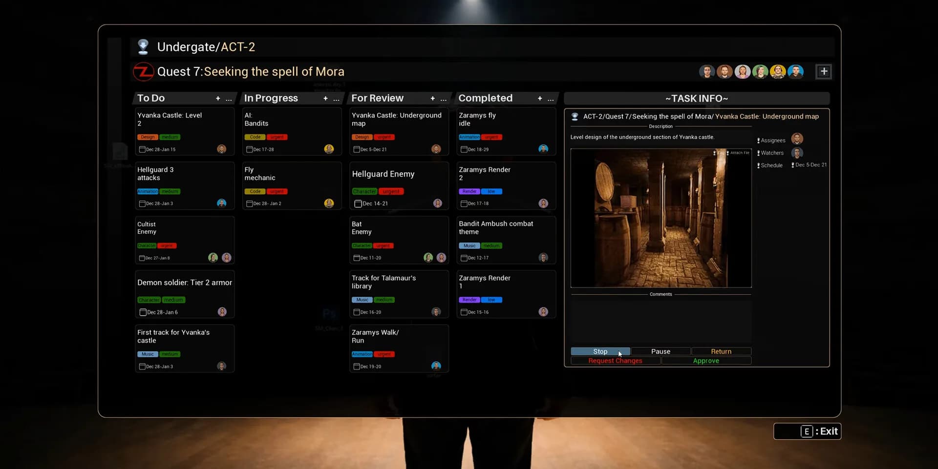Screen dimensions: 938x469
Task: Open the First track for Yvanka's castle card
Action: 185,348
